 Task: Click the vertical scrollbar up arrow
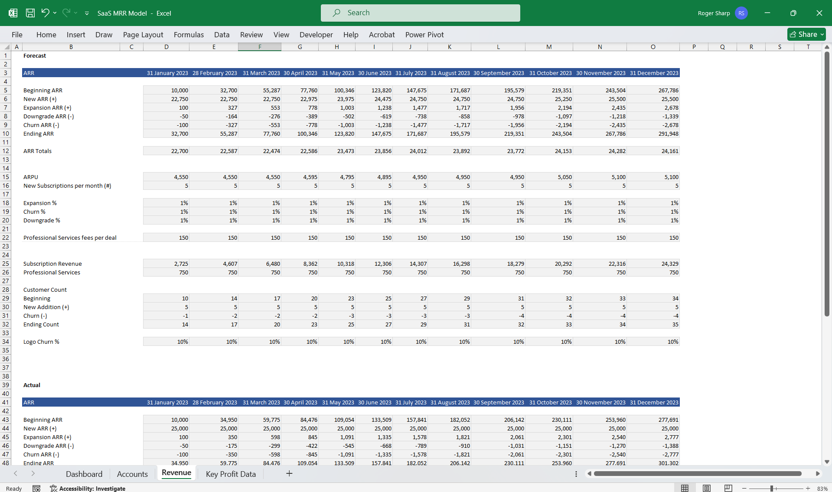click(827, 47)
